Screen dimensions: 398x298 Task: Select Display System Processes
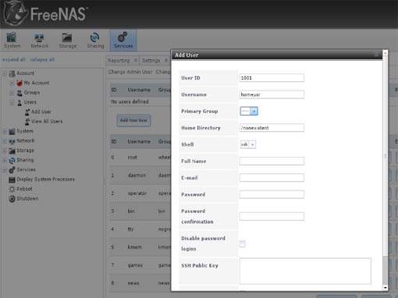tap(45, 179)
